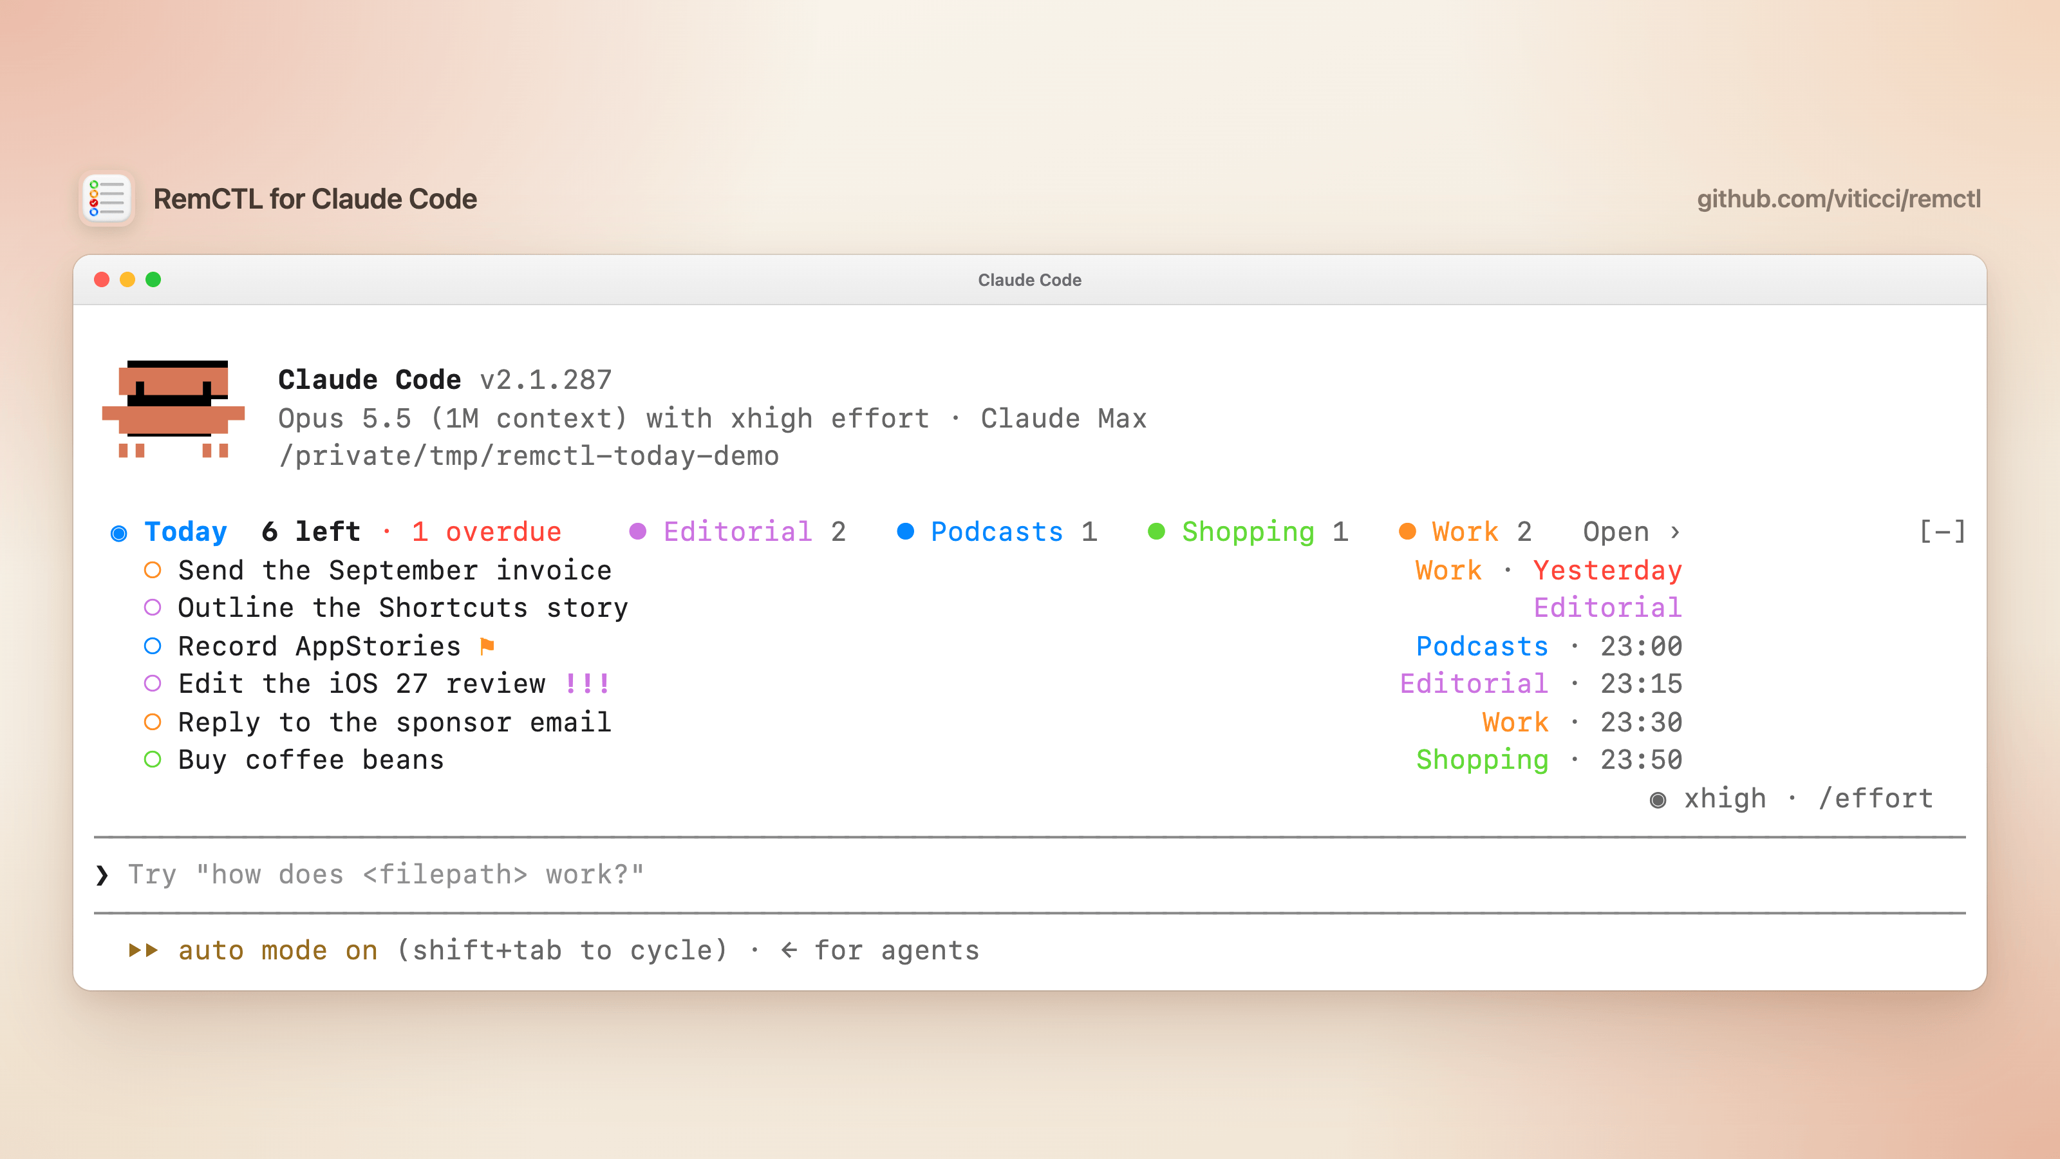
Task: Click the '6 left' counter text
Action: [x=311, y=532]
